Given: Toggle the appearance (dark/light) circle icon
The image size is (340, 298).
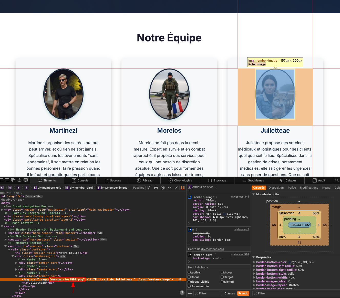Looking at the screenshot, I should click(163, 188).
